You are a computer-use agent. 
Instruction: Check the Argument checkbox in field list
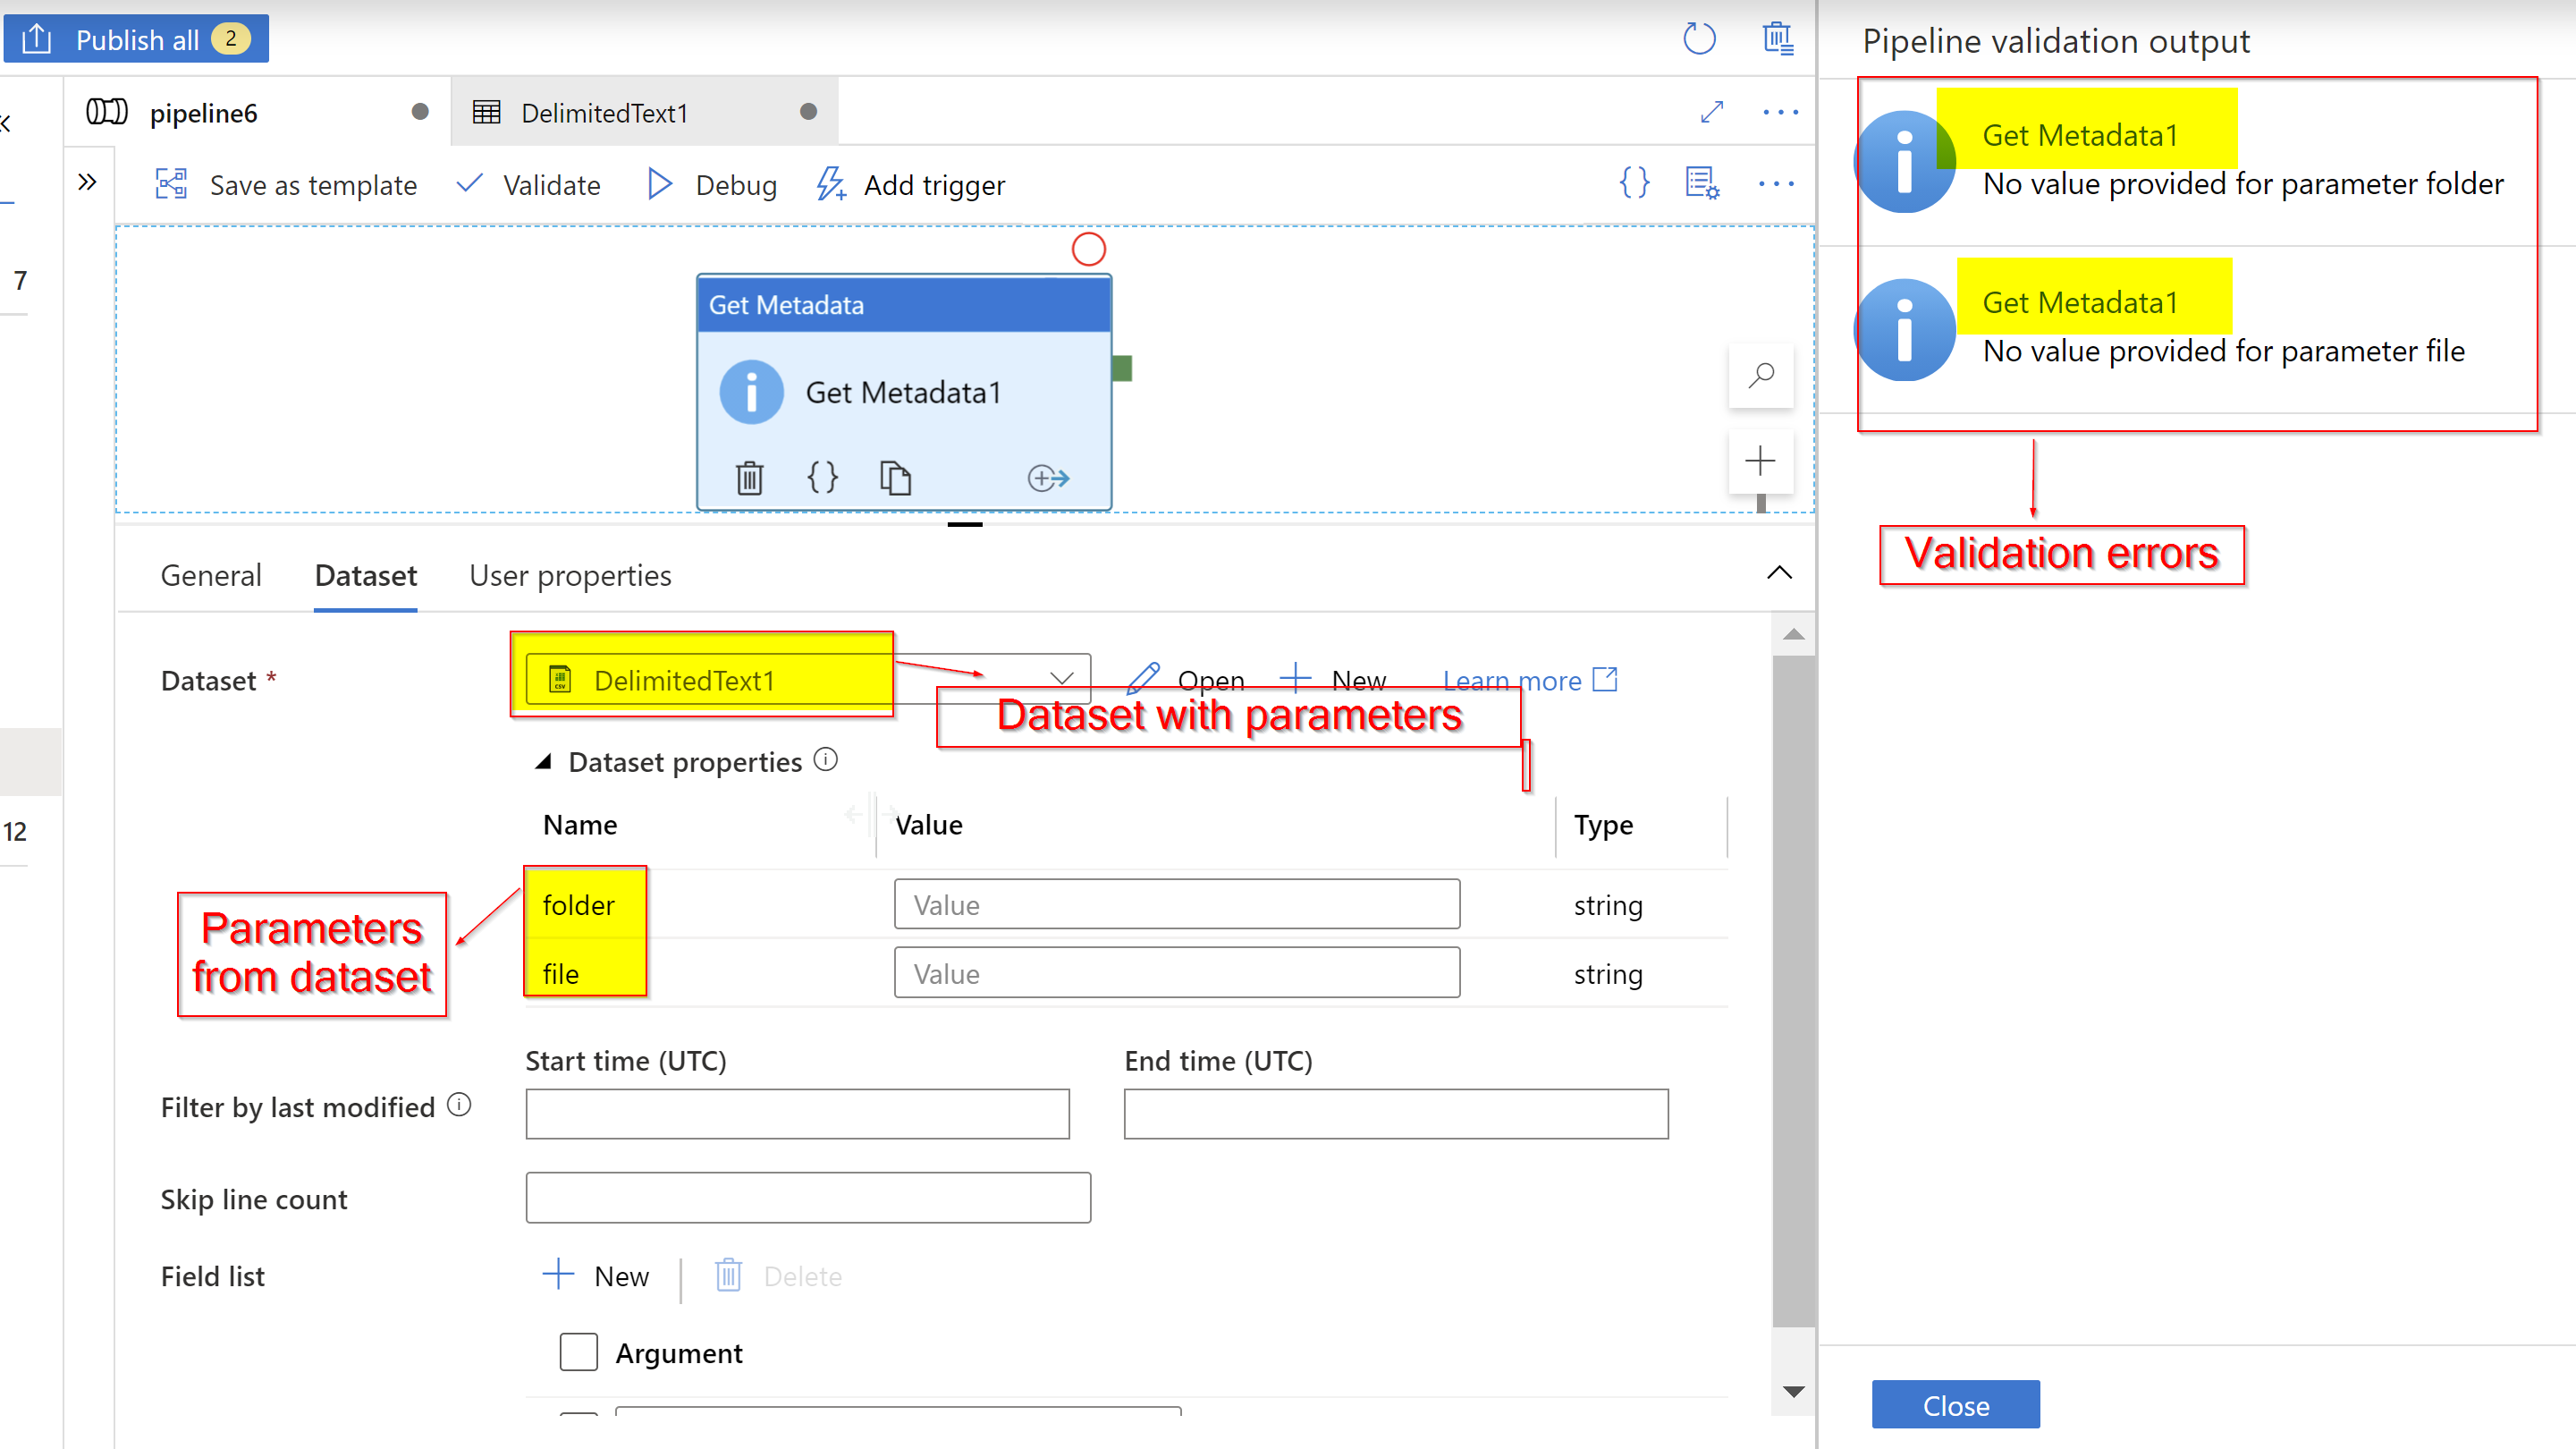click(578, 1351)
